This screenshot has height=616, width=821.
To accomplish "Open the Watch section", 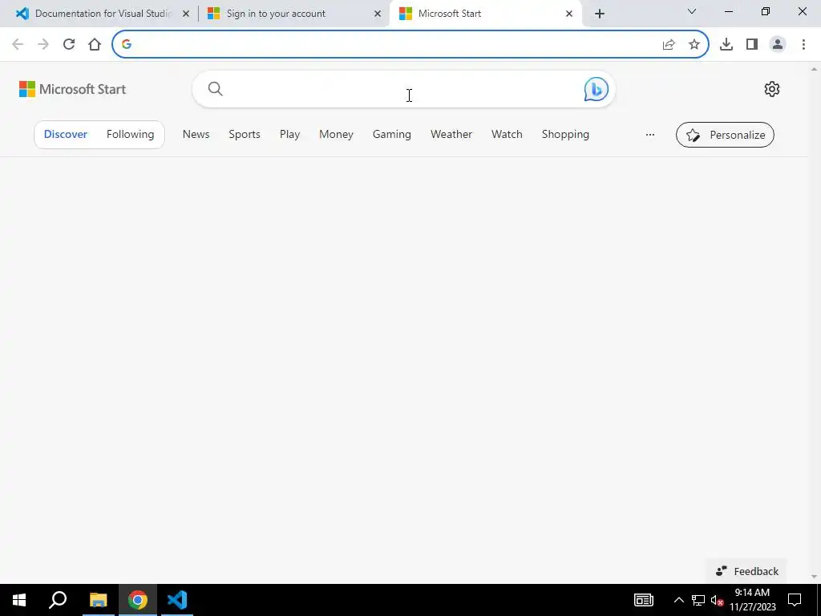I will (507, 134).
